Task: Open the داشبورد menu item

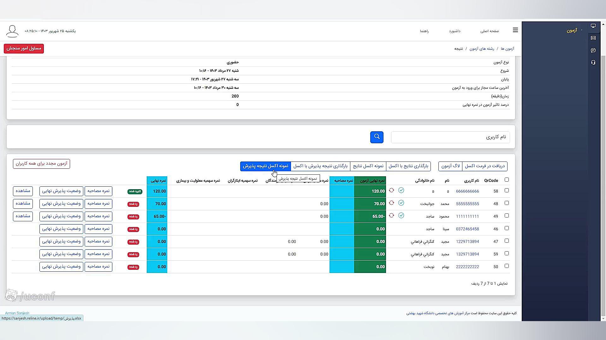Action: point(454,31)
